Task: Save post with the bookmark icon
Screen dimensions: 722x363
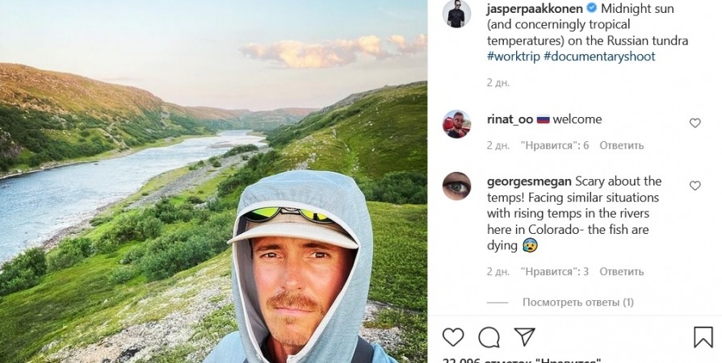Action: [703, 336]
